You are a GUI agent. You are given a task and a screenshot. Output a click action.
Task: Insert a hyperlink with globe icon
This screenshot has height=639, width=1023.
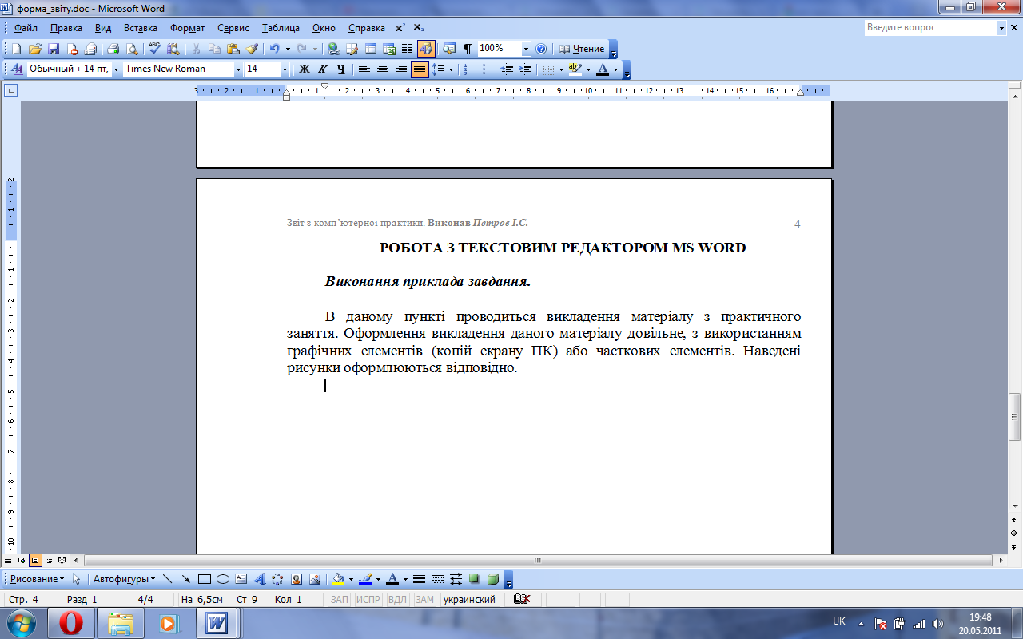pyautogui.click(x=333, y=49)
